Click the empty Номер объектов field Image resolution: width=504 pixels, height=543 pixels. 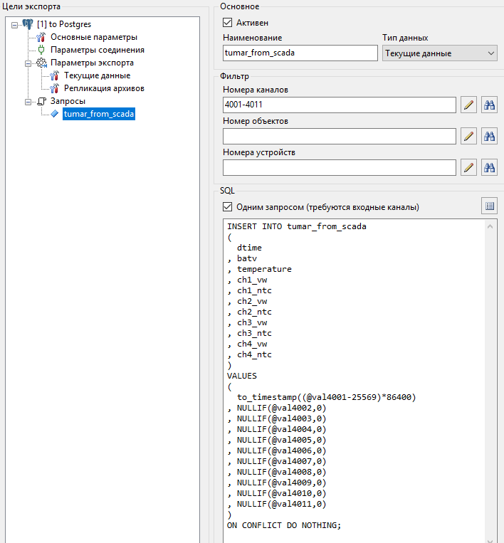[x=339, y=136]
